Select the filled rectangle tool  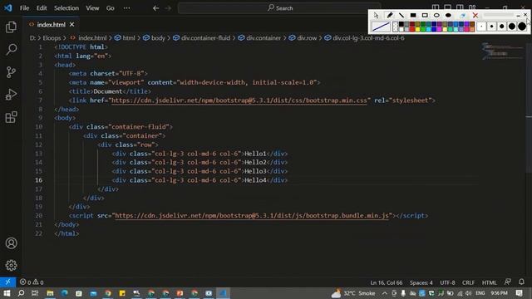pos(413,15)
